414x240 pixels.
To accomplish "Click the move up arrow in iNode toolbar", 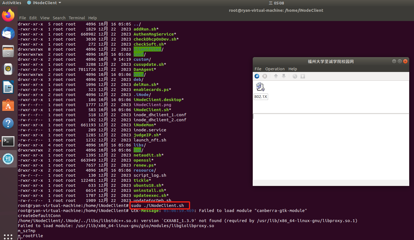I will coord(276,76).
